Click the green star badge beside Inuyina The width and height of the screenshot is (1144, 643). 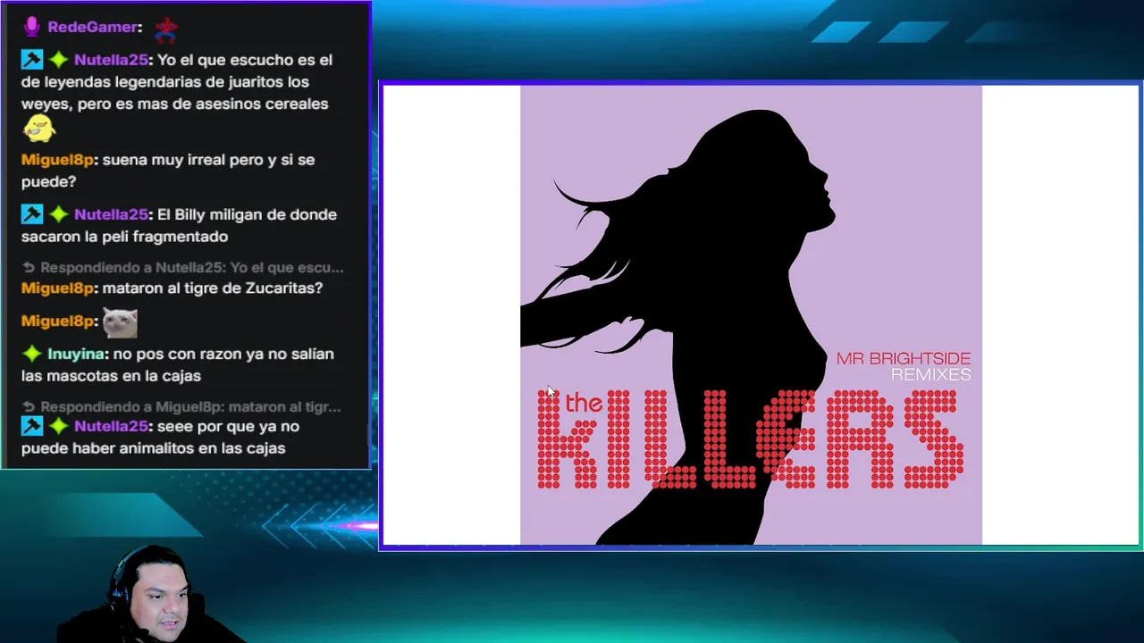32,354
